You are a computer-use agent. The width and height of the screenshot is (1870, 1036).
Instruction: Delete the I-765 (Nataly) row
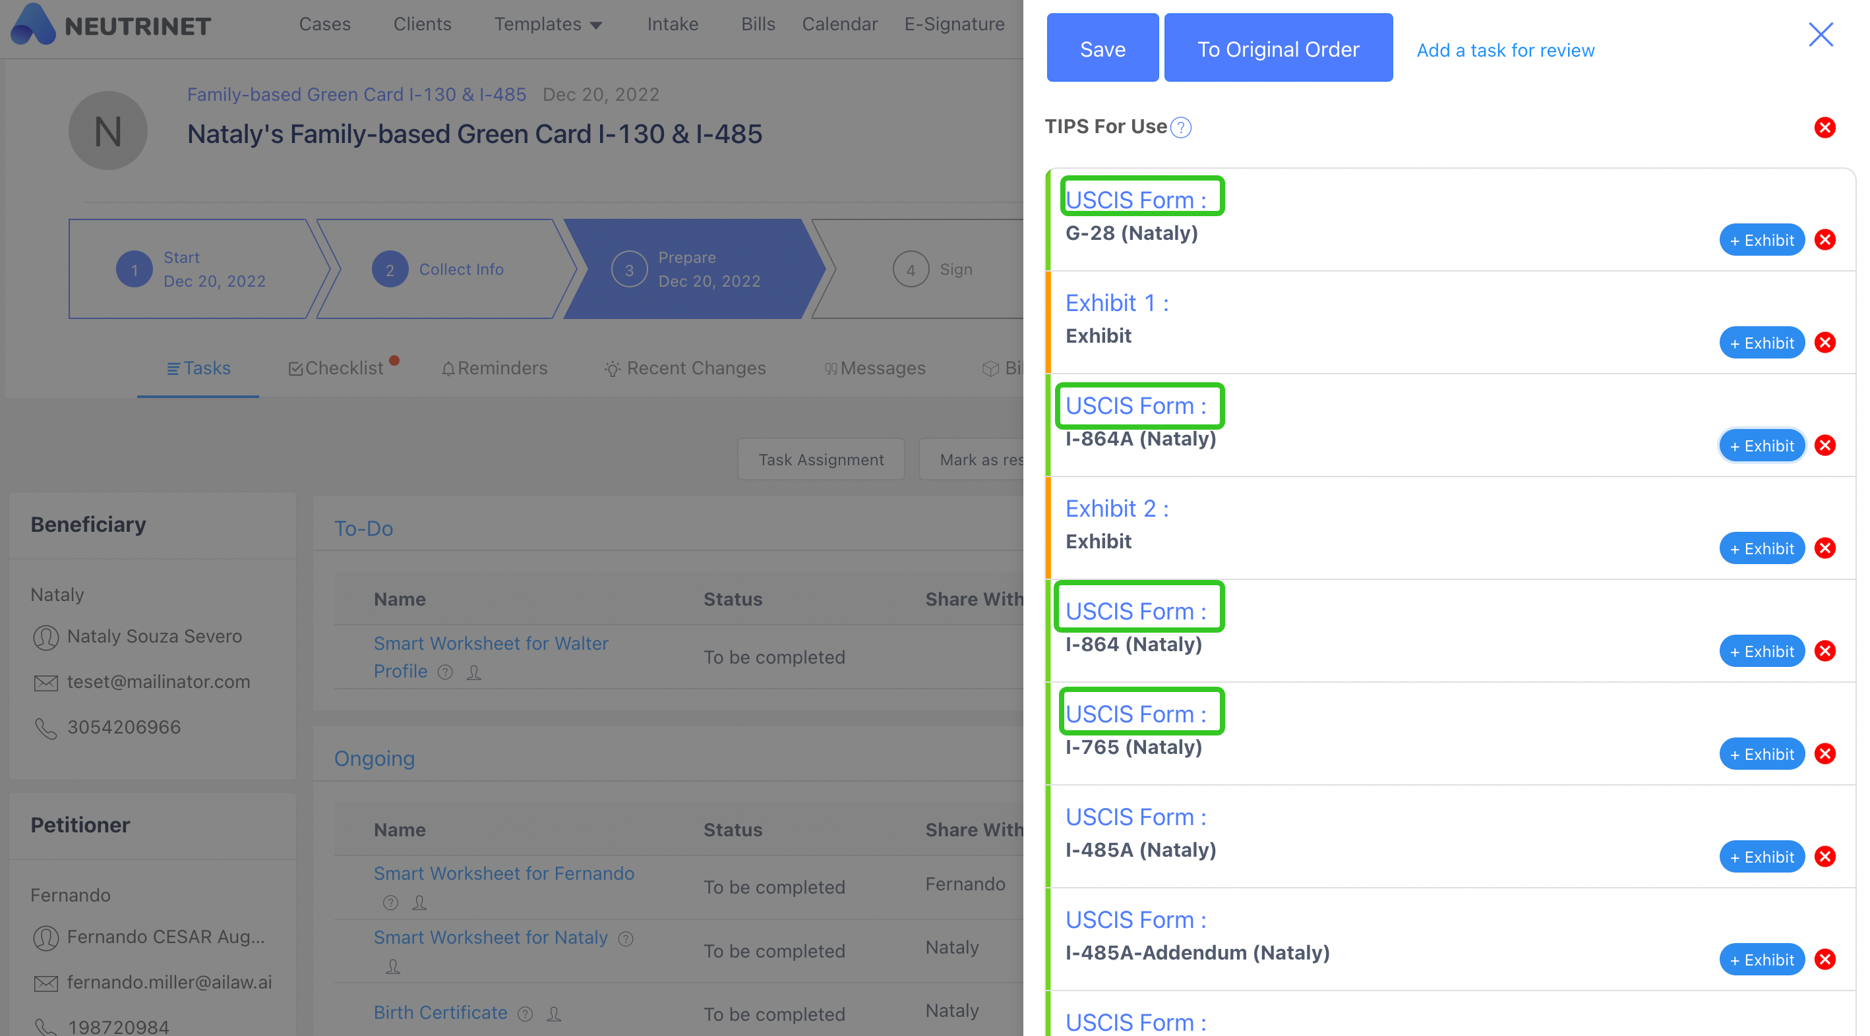click(1824, 754)
